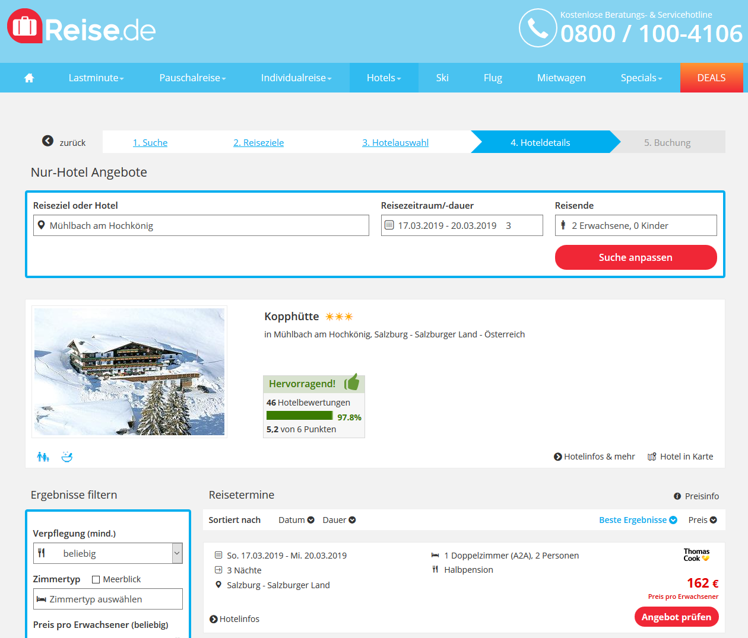Click the phone hotline icon
Viewport: 748px width, 638px height.
538,28
